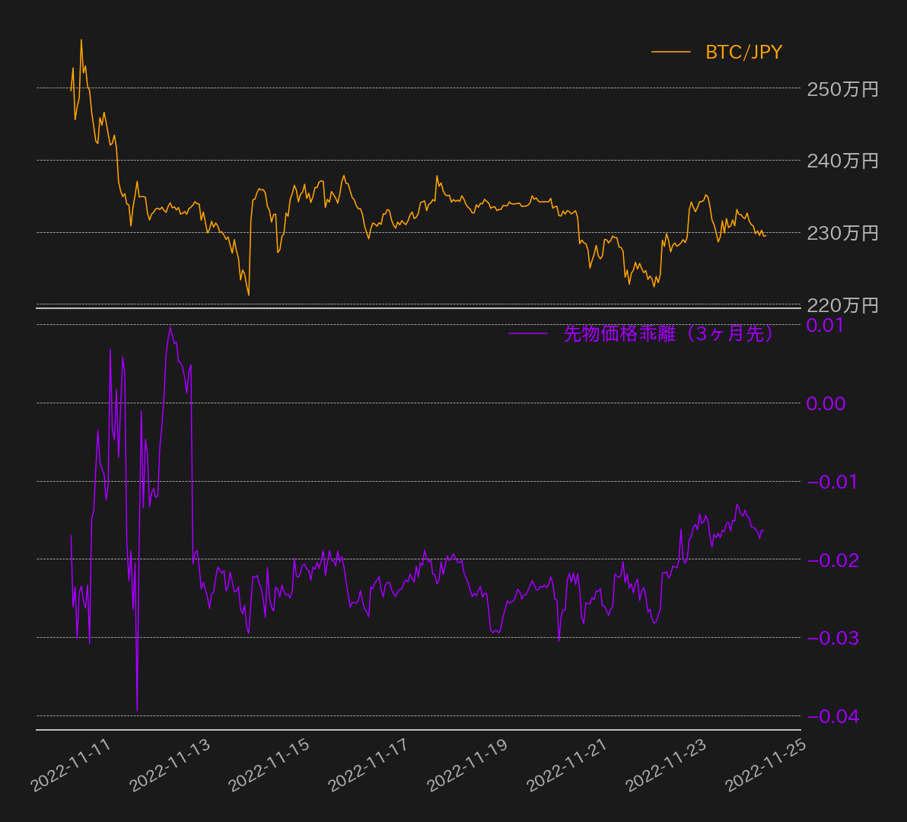This screenshot has width=907, height=822.
Task: Click the 230万円 price level label
Action: point(842,233)
